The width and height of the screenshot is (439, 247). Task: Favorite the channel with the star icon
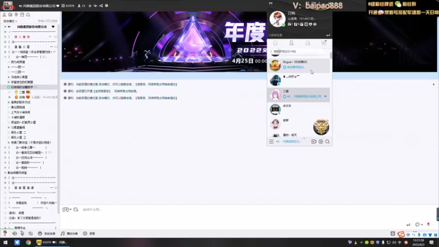tap(90, 5)
